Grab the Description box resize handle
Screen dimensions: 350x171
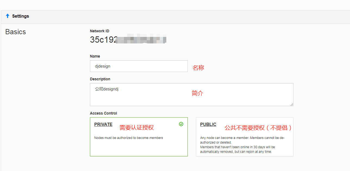coord(292,104)
